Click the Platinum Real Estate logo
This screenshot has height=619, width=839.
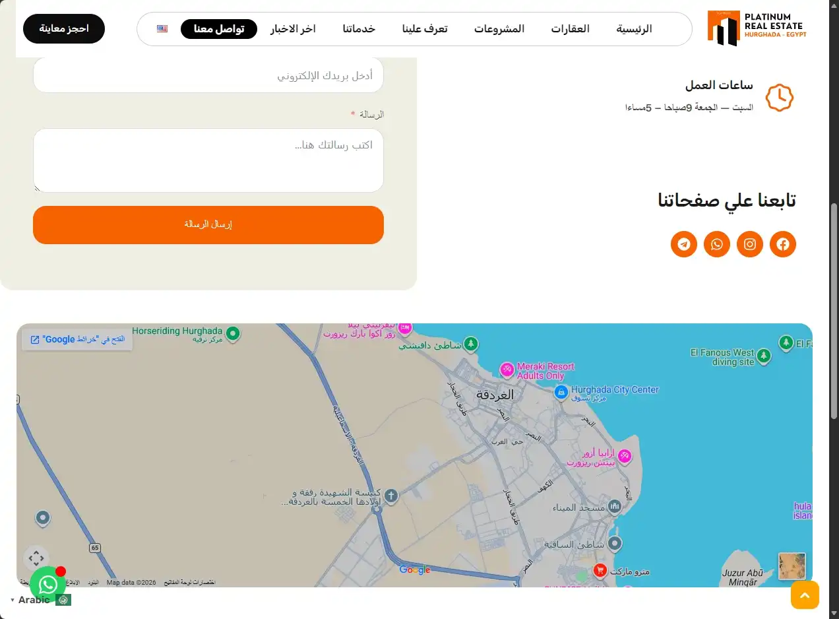pos(757,28)
